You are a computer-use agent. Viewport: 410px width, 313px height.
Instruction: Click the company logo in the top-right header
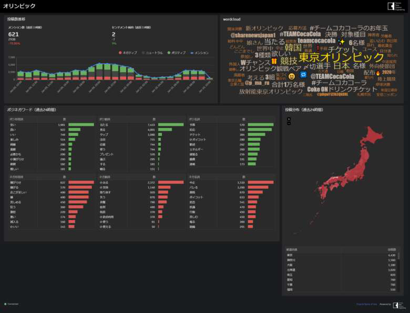396,6
